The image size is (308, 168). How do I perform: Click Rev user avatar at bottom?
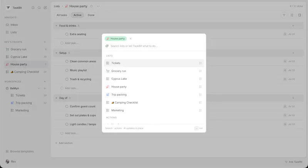(7, 161)
